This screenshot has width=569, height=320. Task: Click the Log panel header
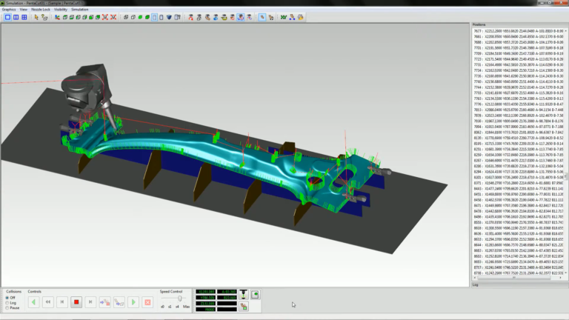519,284
